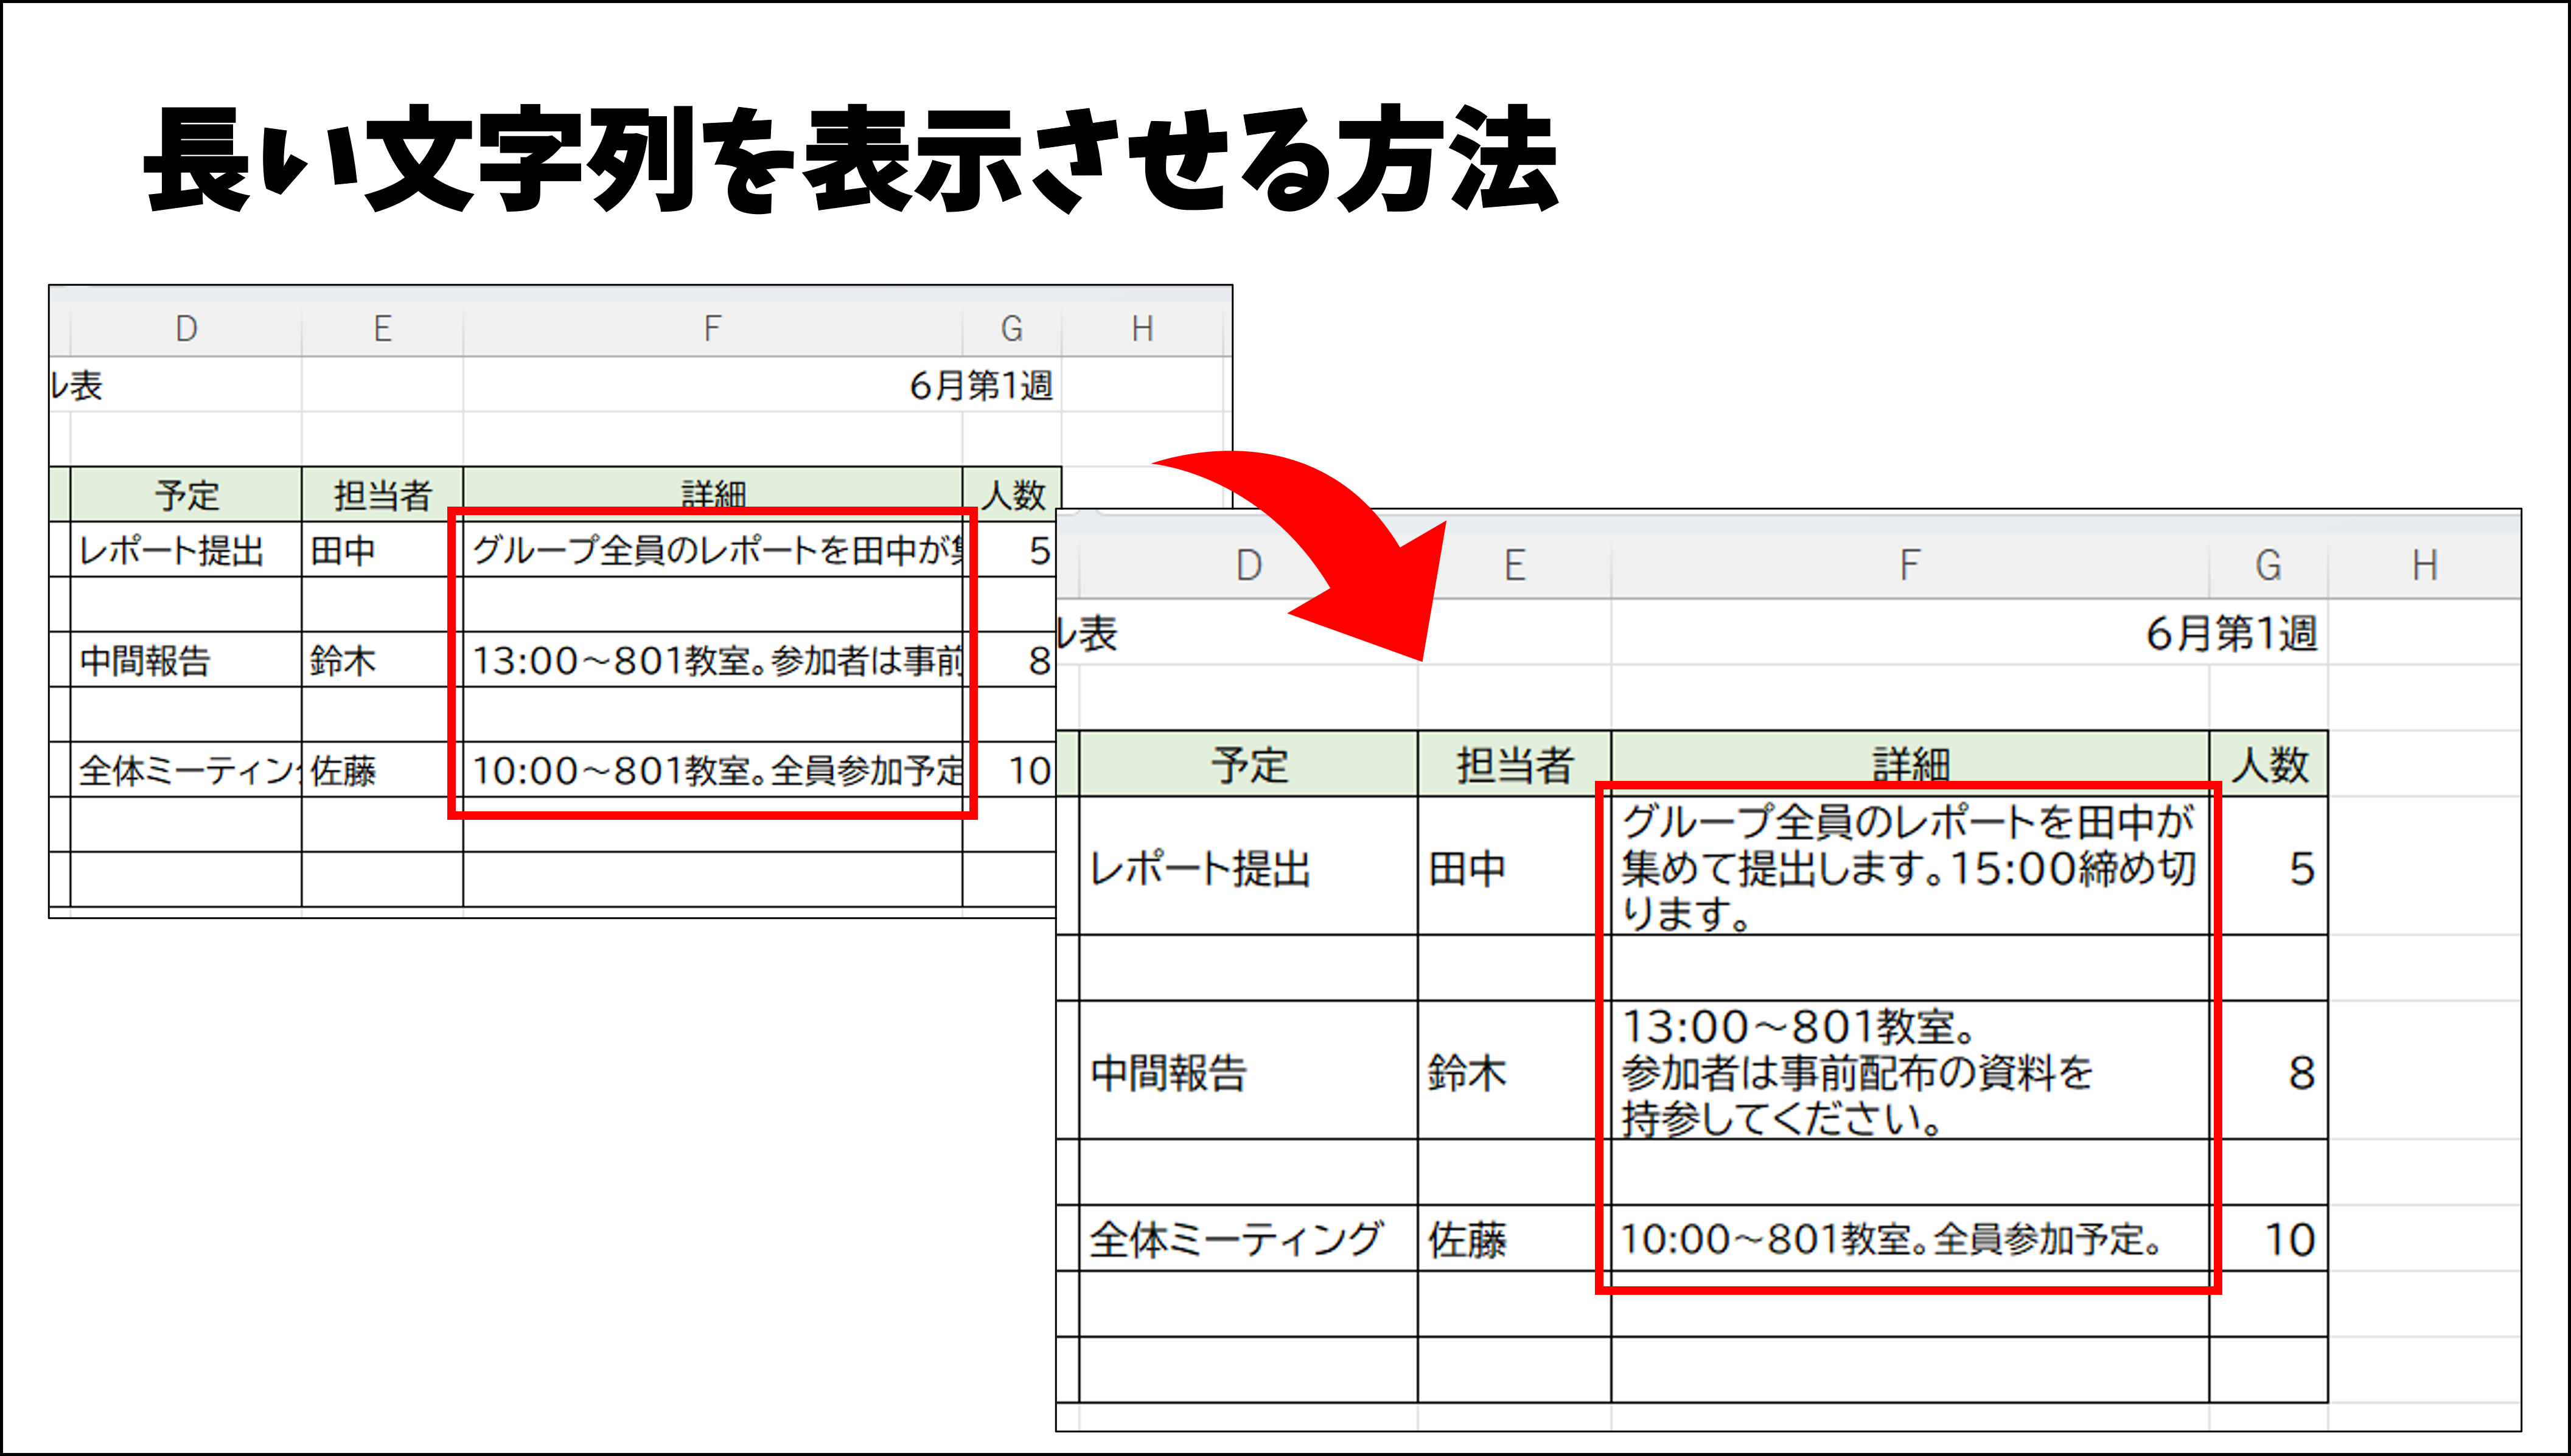Select 全体ミーティング cell in front spreadsheet

[1249, 1238]
